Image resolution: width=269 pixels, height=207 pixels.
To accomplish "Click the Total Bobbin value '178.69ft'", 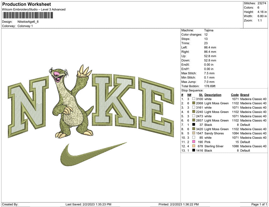I will click(x=210, y=86).
